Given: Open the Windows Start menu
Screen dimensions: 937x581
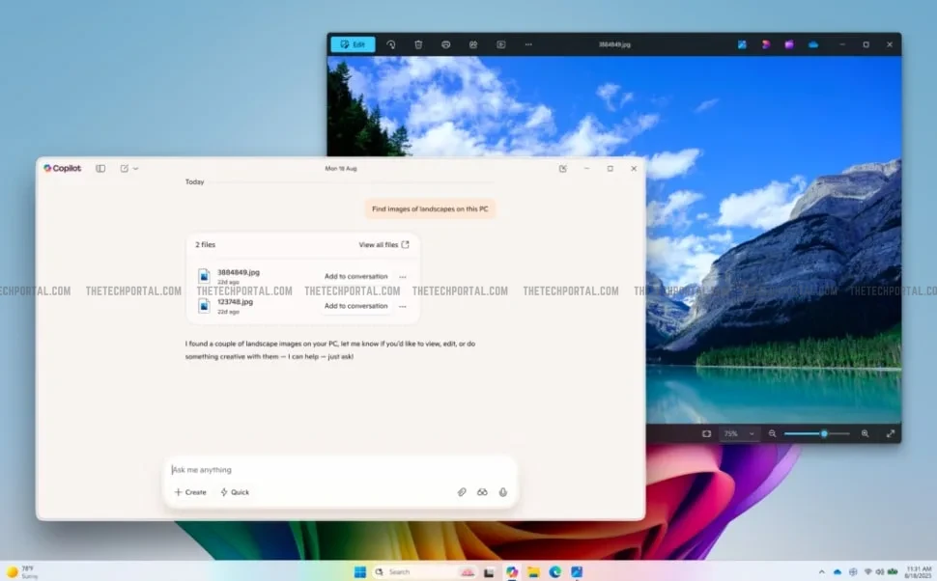Looking at the screenshot, I should [359, 572].
